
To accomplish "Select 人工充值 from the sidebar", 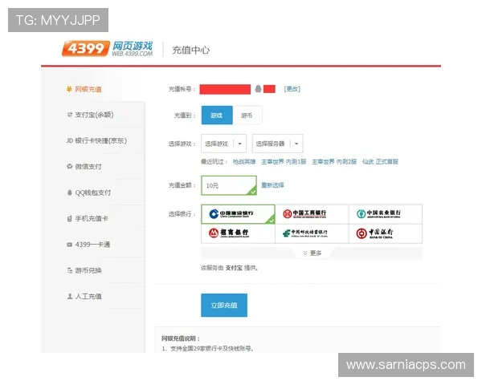I will tap(88, 296).
